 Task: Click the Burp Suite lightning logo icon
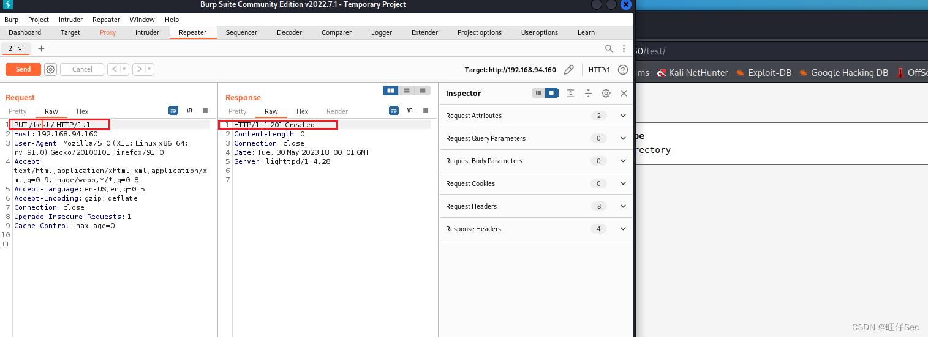click(x=8, y=5)
